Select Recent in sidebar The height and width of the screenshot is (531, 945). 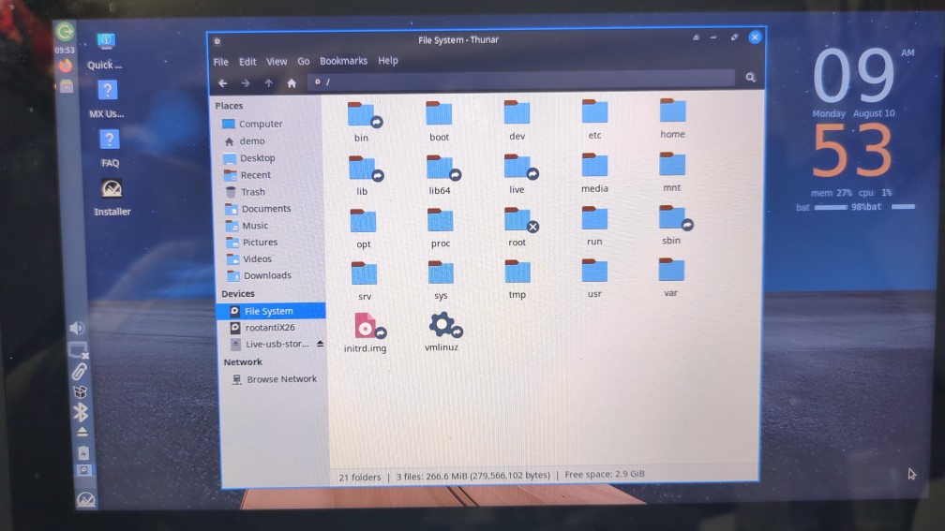(247, 174)
